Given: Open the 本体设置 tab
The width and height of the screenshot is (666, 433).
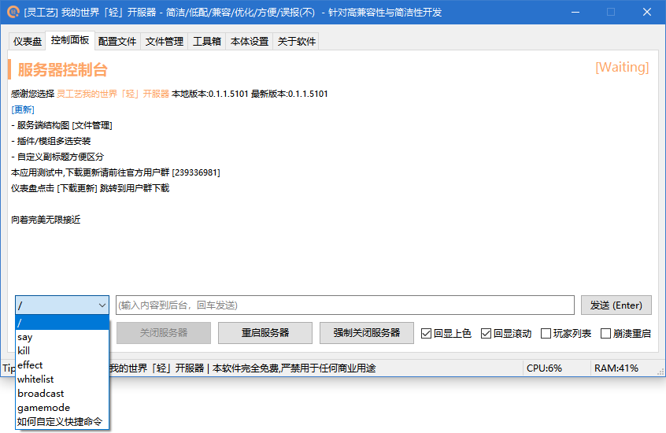Looking at the screenshot, I should coord(250,41).
